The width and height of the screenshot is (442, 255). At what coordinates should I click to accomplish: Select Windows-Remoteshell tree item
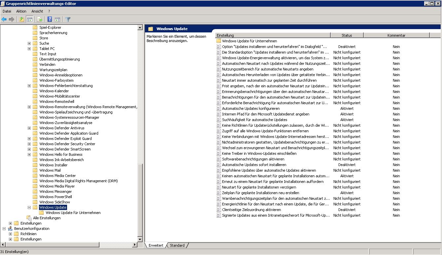click(x=57, y=102)
